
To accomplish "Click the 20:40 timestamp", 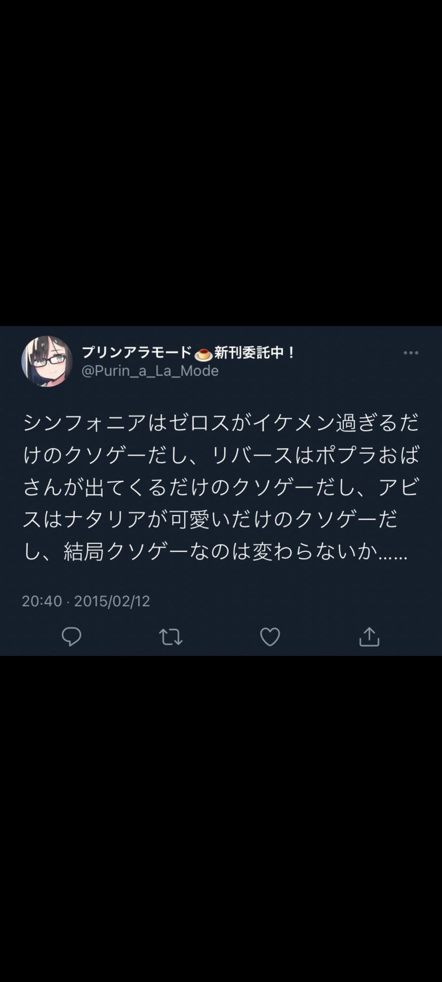I will tap(42, 601).
